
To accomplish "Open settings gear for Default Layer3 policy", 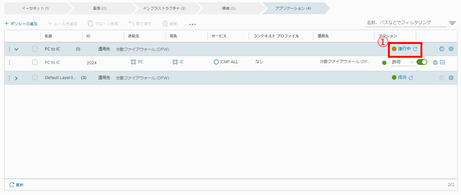I will click(x=451, y=78).
